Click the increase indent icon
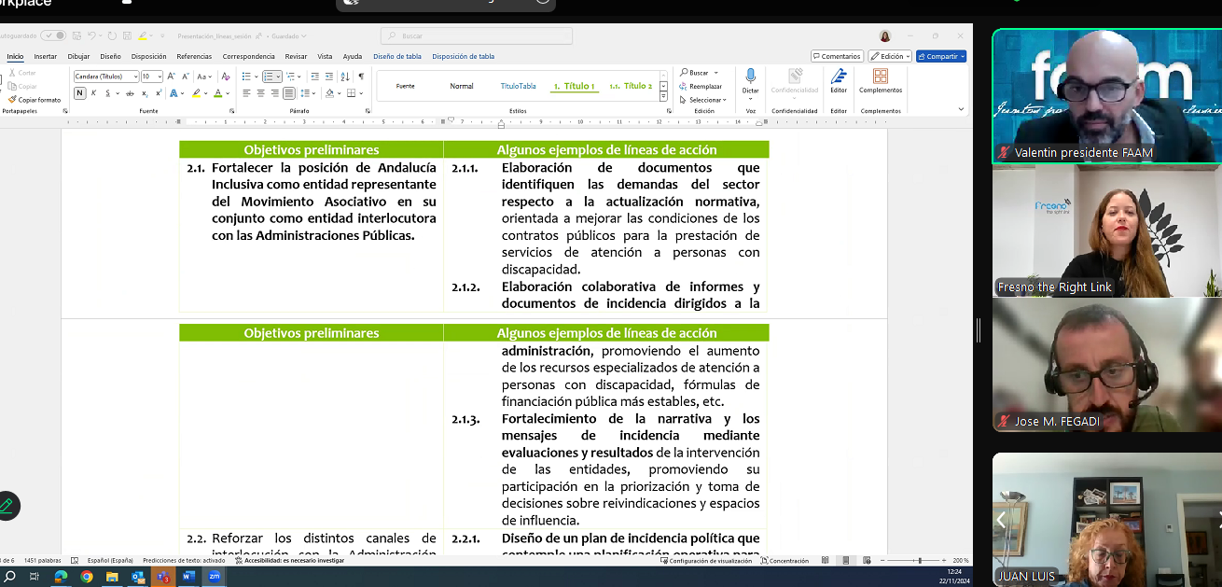Image resolution: width=1222 pixels, height=587 pixels. (x=329, y=77)
